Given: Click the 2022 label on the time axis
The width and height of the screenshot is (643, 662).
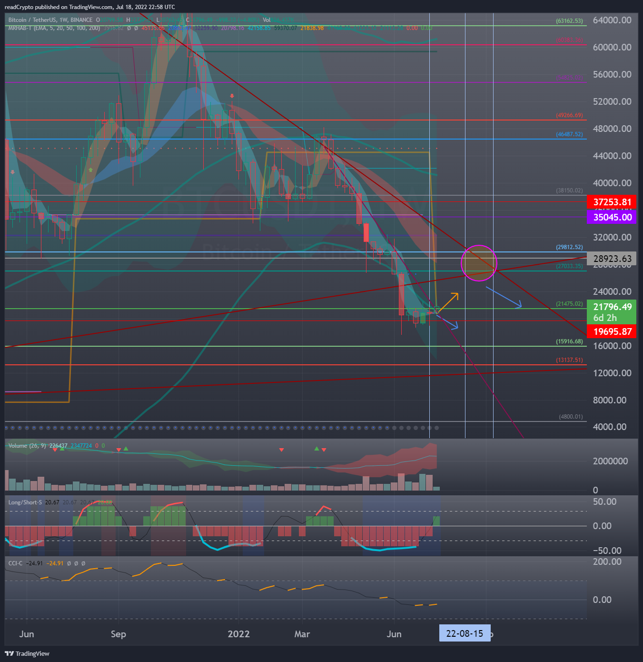Looking at the screenshot, I should click(238, 634).
